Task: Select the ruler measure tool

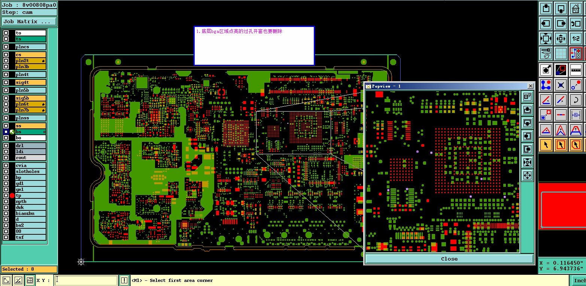Action: pos(576,70)
